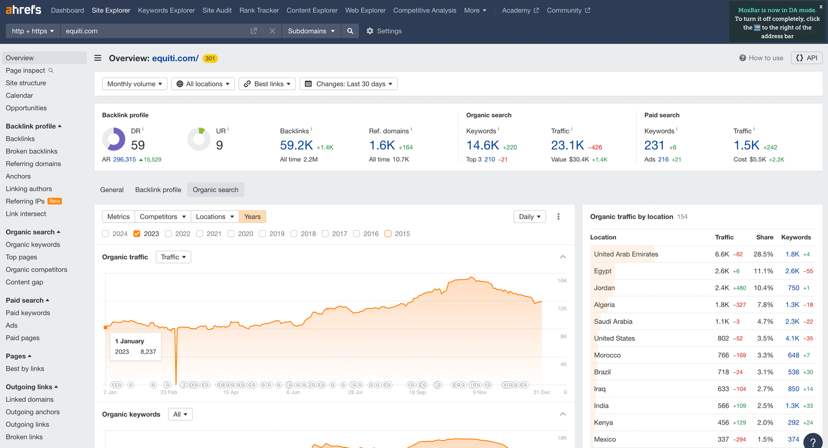Open help question mark bubble

point(813,442)
